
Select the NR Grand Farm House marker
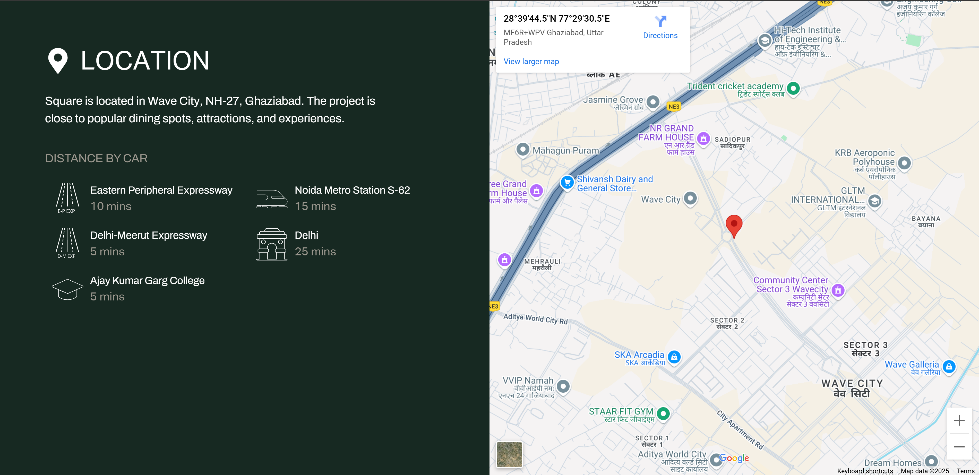703,139
